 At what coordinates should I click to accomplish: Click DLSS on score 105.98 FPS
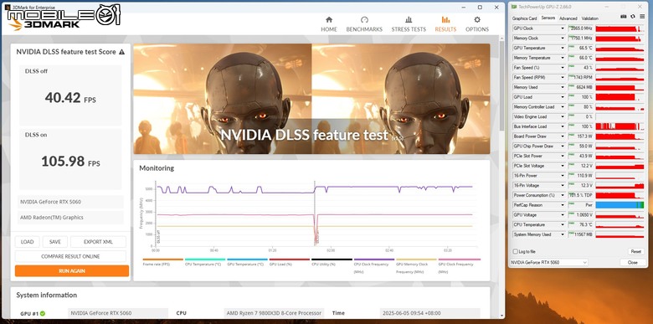click(70, 162)
